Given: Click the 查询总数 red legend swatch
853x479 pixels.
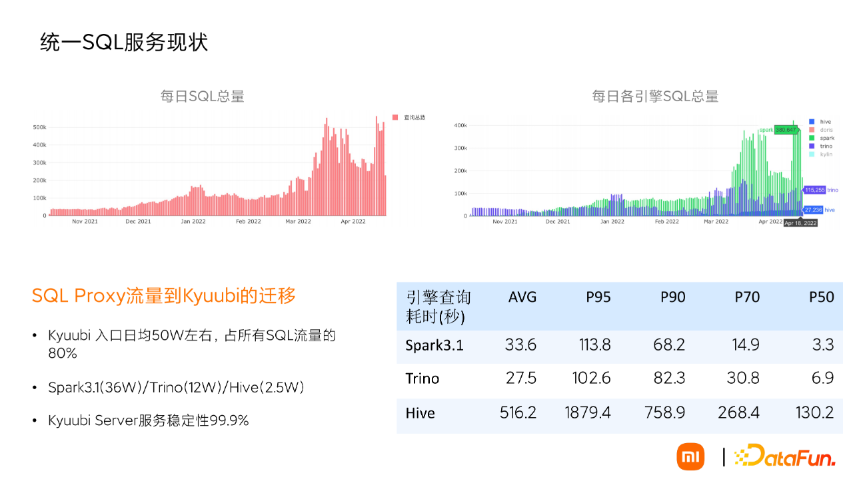Looking at the screenshot, I should [395, 117].
